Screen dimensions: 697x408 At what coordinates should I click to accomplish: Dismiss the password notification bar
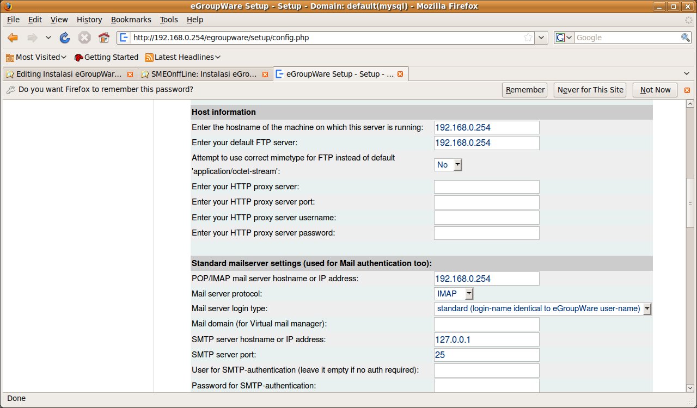click(687, 90)
